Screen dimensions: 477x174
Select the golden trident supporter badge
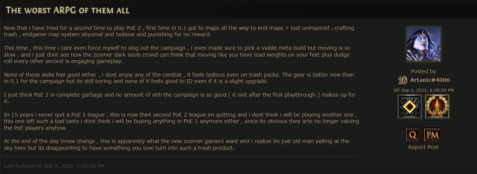437,106
